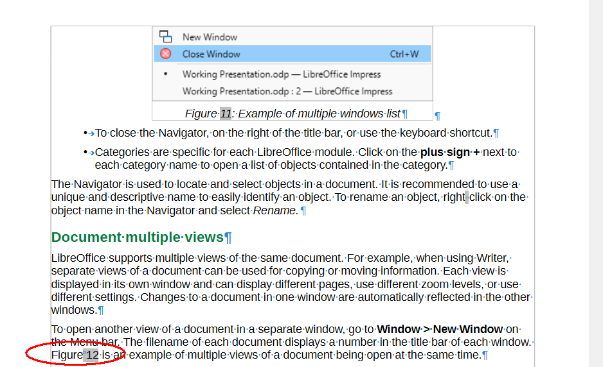The width and height of the screenshot is (603, 367).
Task: Click the active-window dot beside Working Presentation.odp
Action: point(166,74)
